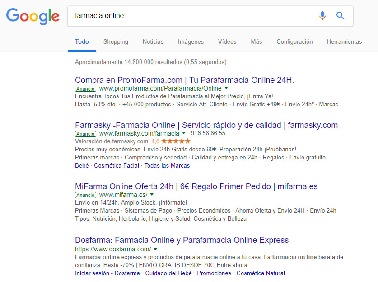Open the Dosfarma Farmacia Online result title
Screen dimensions: 378x282
[x=182, y=240]
